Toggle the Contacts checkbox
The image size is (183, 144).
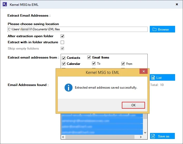click(x=64, y=58)
